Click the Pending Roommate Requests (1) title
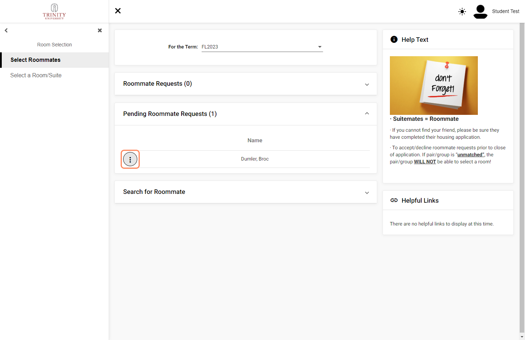The height and width of the screenshot is (340, 525). 170,114
